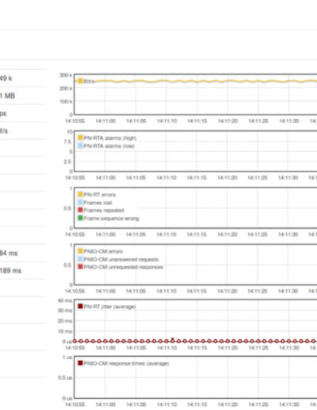Click the red Frames repeated legend swatch
317x410 pixels.
[x=80, y=210]
